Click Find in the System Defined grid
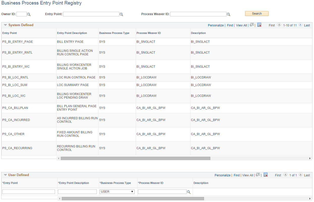This screenshot has width=314, height=202. pyautogui.click(x=230, y=25)
